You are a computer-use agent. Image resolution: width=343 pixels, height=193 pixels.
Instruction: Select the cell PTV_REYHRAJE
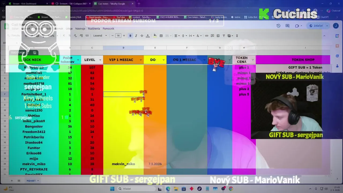coord(34,169)
